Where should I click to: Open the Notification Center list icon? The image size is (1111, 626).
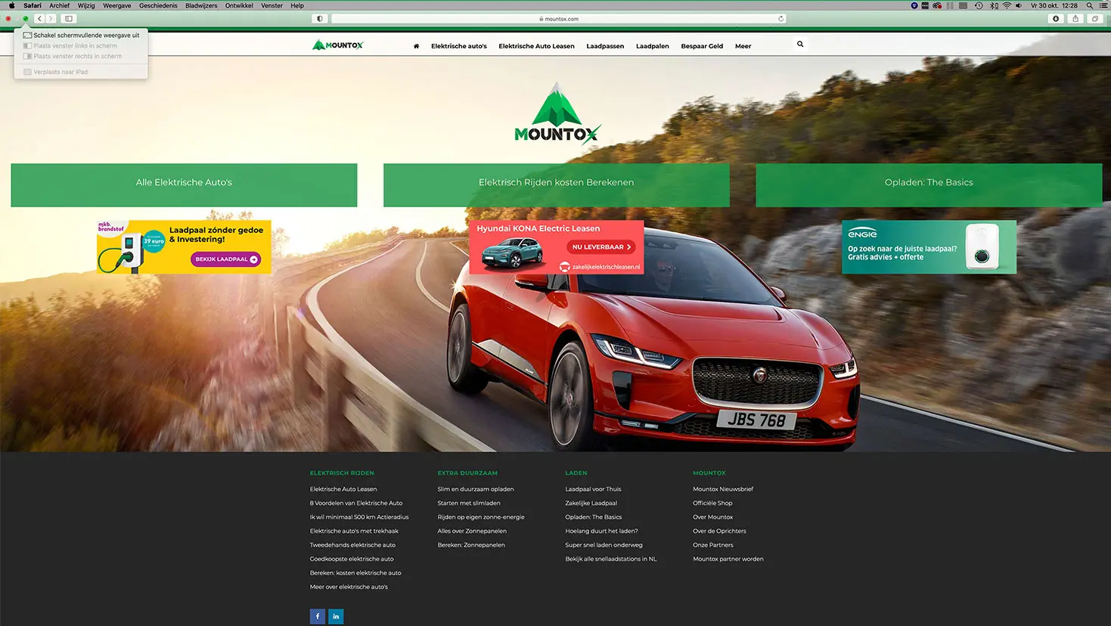(x=1104, y=5)
